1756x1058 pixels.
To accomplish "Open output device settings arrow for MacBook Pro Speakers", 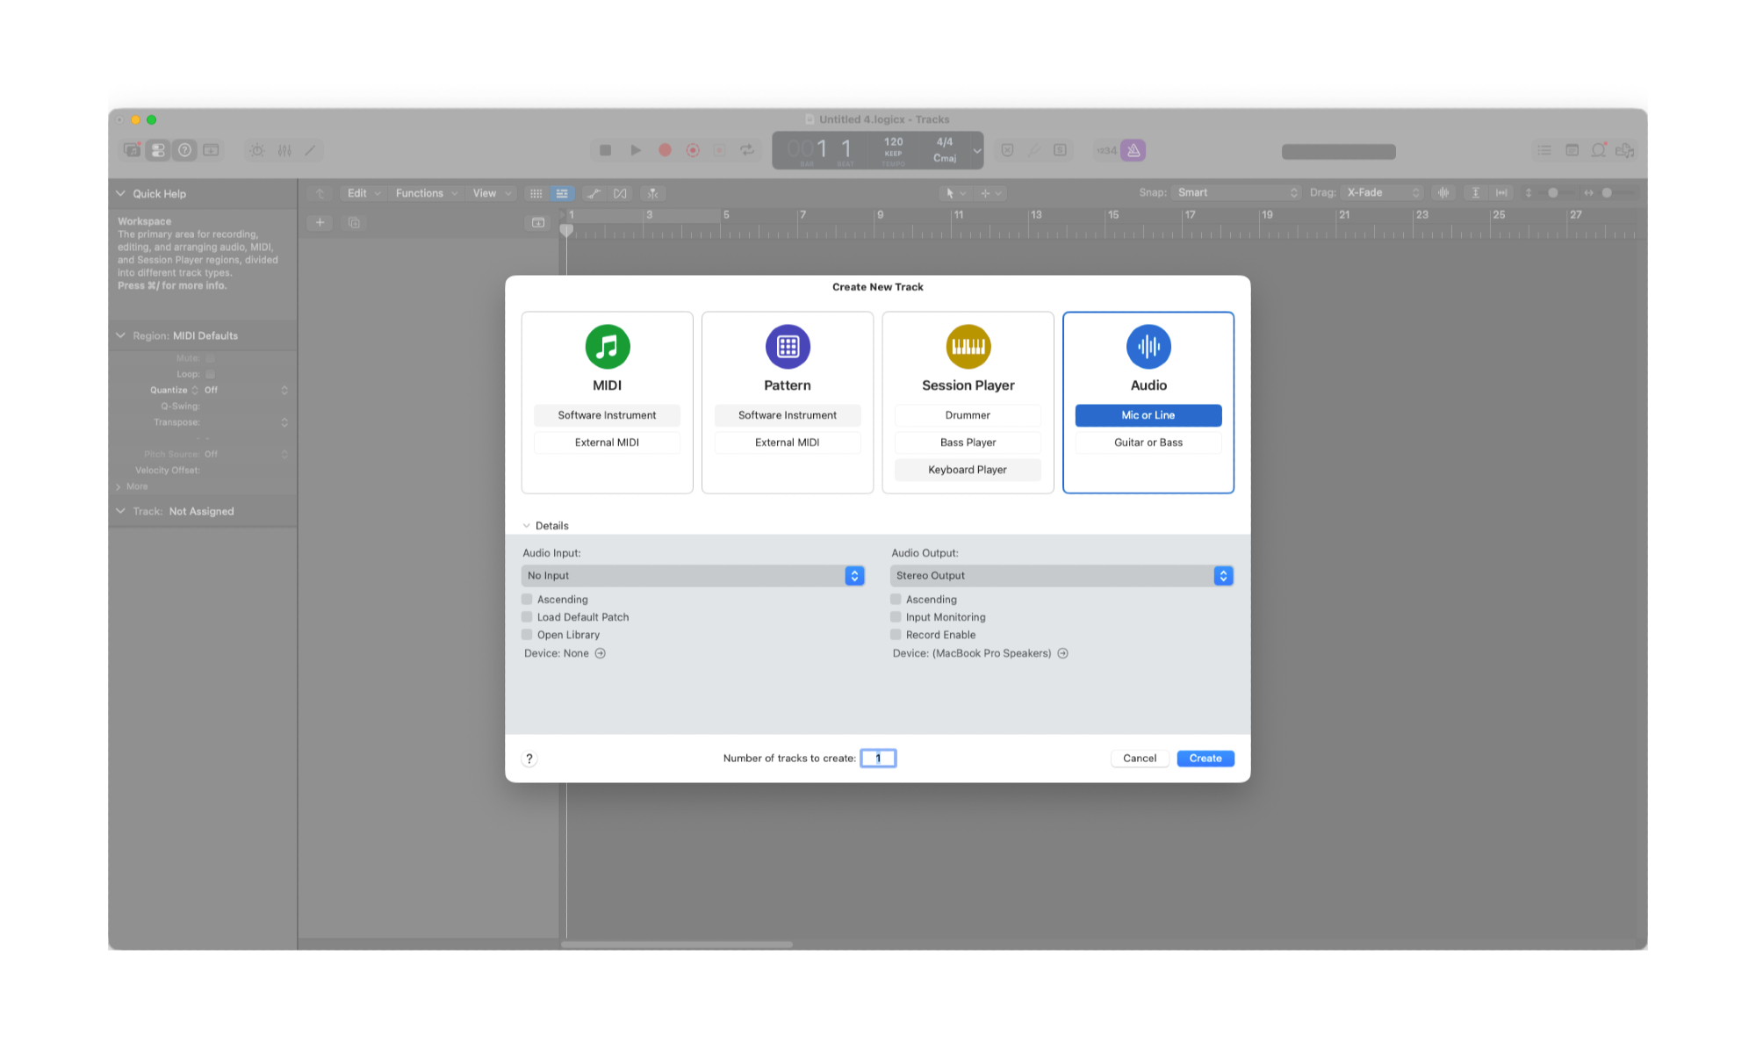I will [1063, 653].
